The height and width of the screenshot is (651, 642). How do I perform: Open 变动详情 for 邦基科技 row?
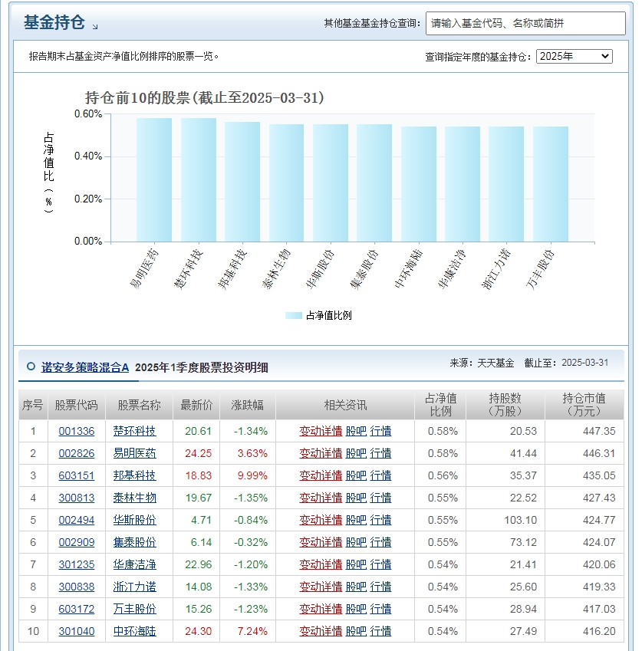click(321, 475)
